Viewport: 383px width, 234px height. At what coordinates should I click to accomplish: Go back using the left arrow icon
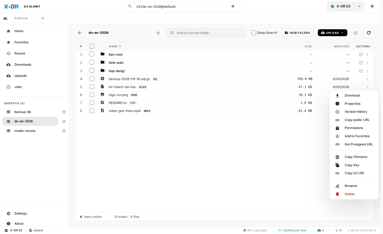pyautogui.click(x=80, y=33)
